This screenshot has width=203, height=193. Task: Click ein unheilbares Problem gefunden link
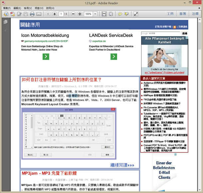pyautogui.click(x=164, y=73)
